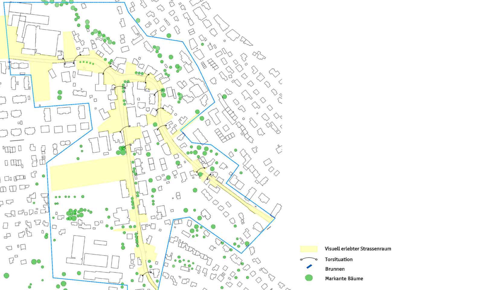The width and height of the screenshot is (483, 290).
Task: Click the long wide building at bottom of the blue perimeter
Action: [103, 276]
